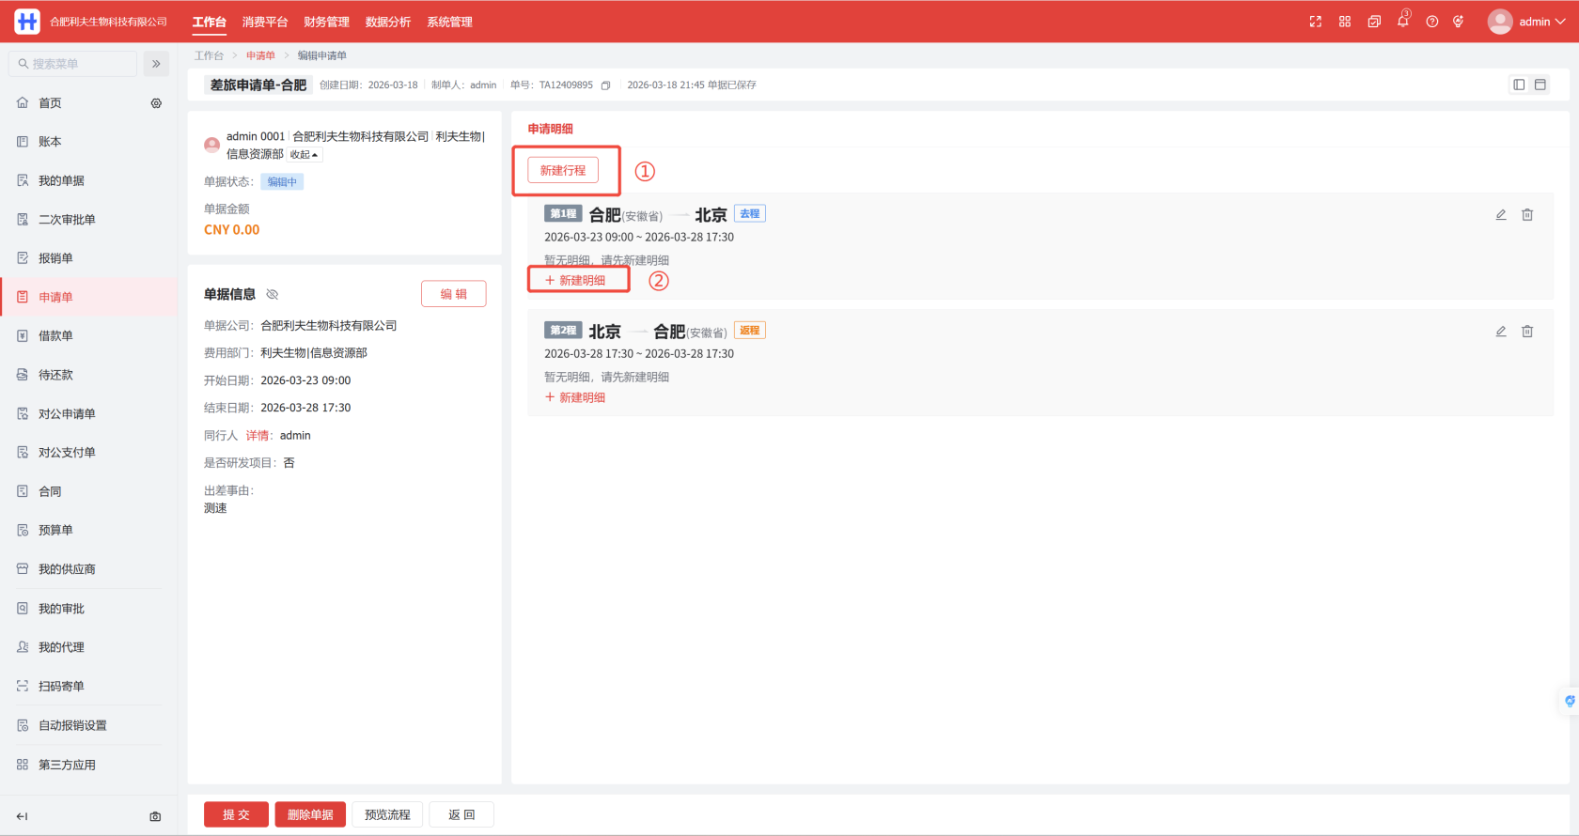Screen dimensions: 1579x836
Task: Open the help question mark icon
Action: 1431,22
